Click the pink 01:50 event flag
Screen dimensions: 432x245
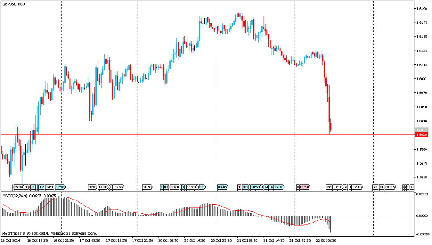click(305, 187)
